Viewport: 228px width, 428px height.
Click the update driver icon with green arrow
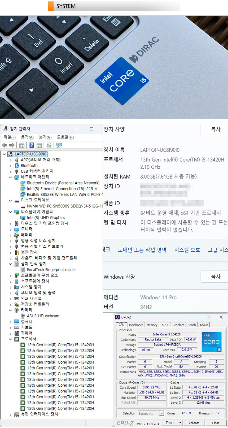49,145
